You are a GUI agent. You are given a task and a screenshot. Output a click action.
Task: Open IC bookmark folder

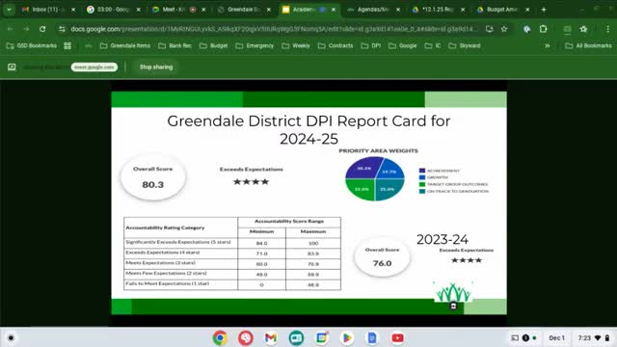point(433,46)
